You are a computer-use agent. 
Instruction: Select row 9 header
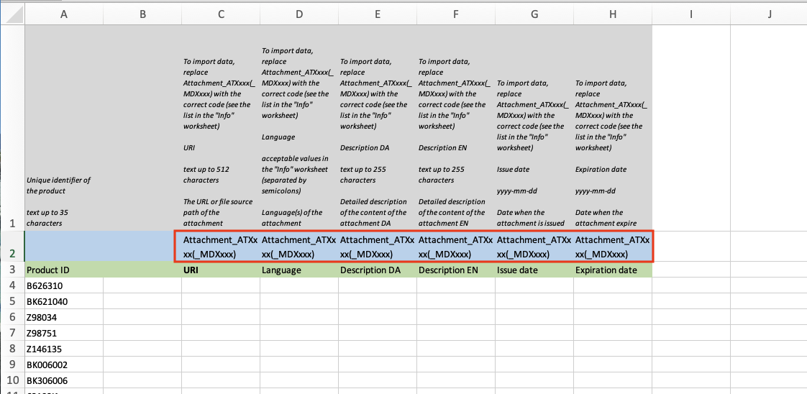point(14,365)
